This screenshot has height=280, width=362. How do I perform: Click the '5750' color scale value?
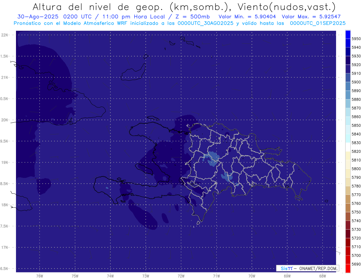click(356, 212)
